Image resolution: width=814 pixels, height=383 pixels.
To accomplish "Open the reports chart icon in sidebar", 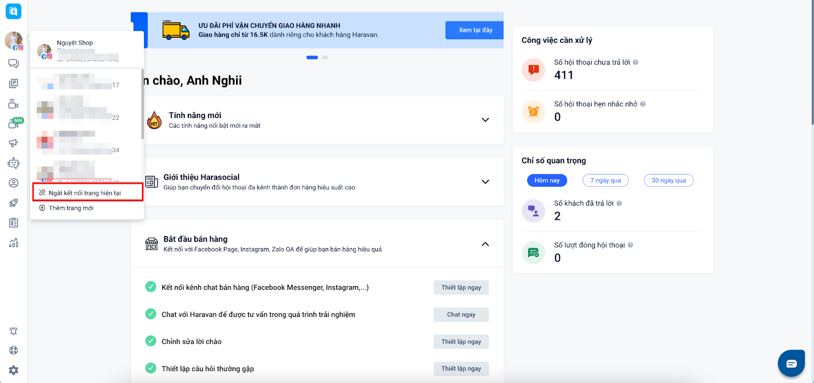I will pos(14,243).
